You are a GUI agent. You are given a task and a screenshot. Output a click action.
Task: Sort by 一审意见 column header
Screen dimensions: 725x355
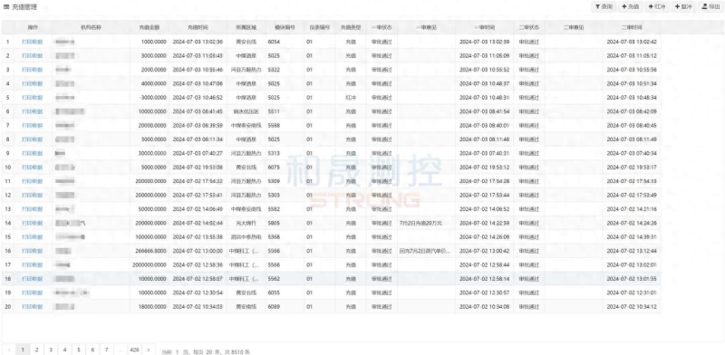(426, 27)
